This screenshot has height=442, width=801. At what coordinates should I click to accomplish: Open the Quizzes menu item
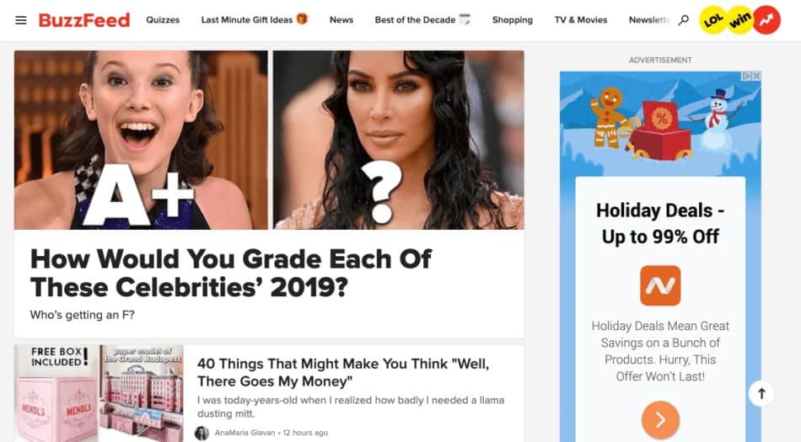point(163,20)
